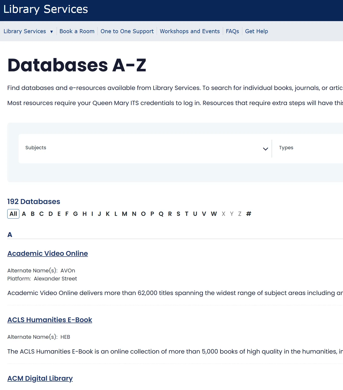
Task: Select letter L filter
Action: pos(116,214)
